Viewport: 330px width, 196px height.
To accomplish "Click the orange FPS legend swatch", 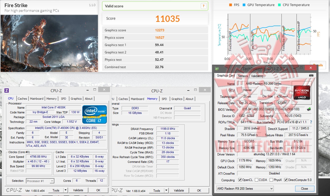I will tap(231, 5).
